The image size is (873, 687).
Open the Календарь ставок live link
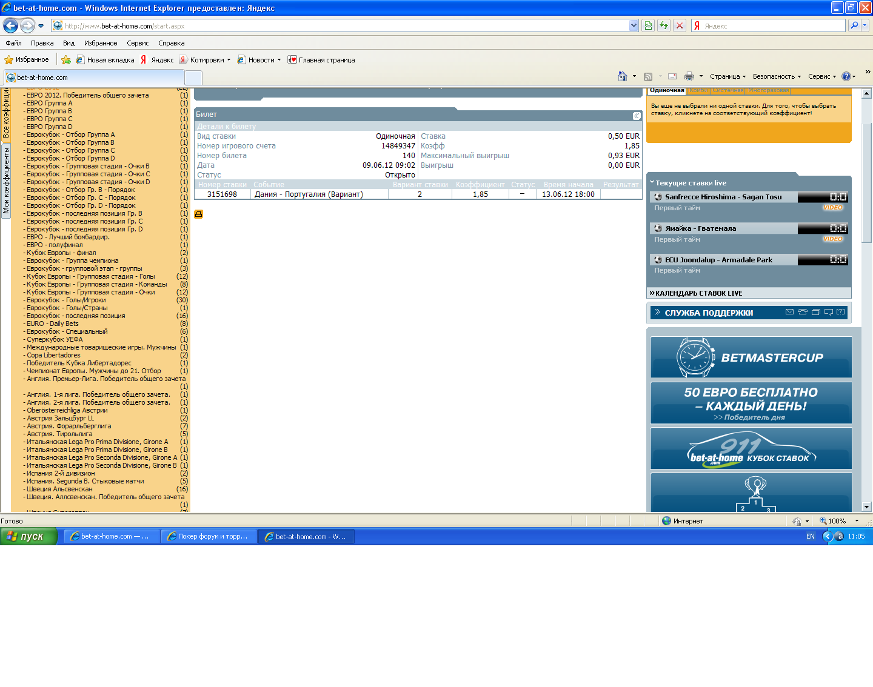(698, 293)
